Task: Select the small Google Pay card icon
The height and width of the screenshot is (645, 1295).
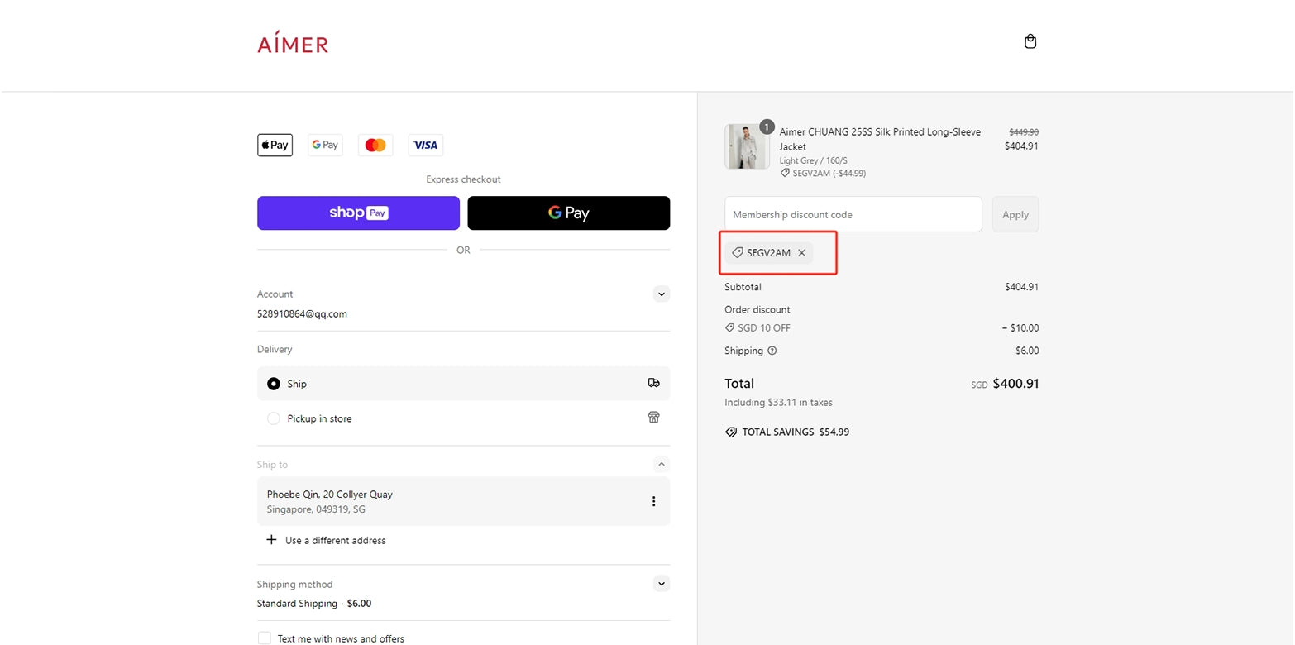Action: (x=325, y=145)
